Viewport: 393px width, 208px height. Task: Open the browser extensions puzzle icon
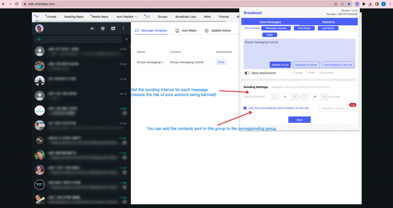(363, 4)
